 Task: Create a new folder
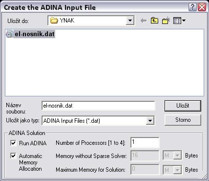(x=166, y=21)
